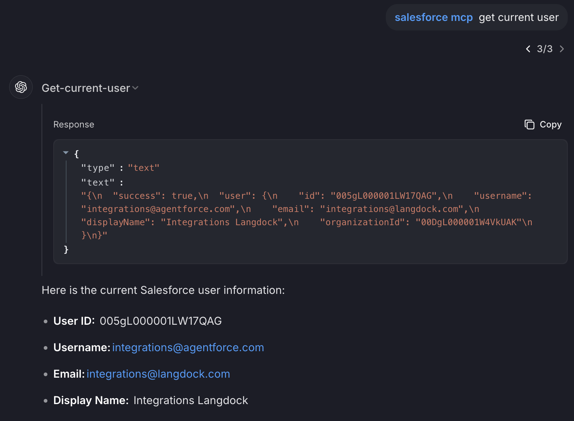574x421 pixels.
Task: Click the Get-current-user tool title
Action: [x=86, y=88]
